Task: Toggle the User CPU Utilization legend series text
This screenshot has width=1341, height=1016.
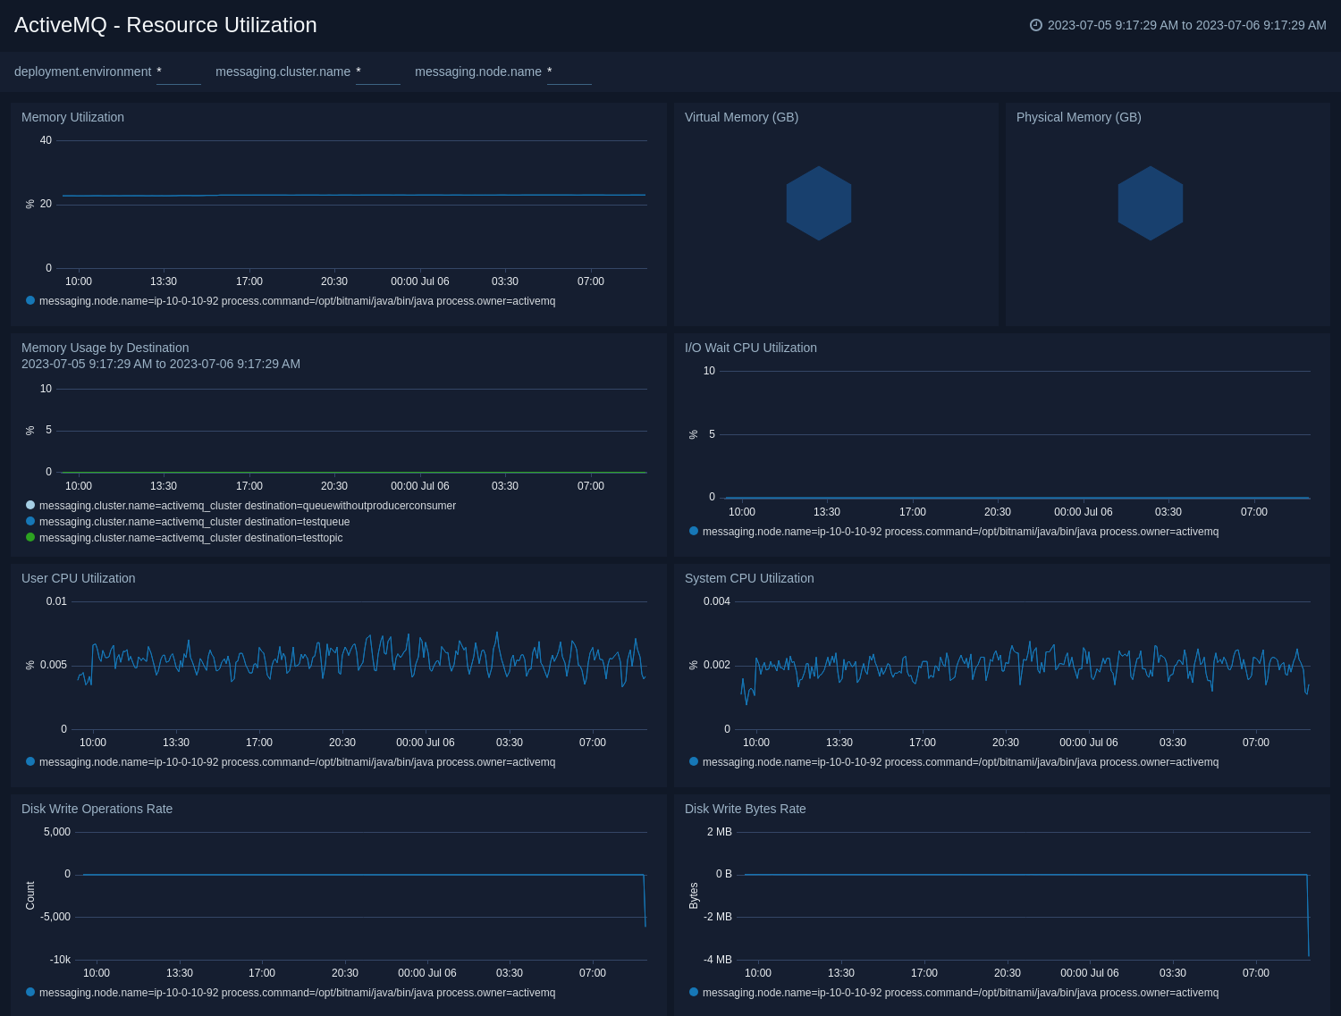Action: (x=297, y=762)
